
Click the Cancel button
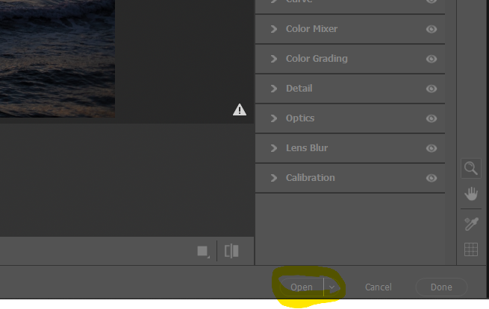[378, 287]
